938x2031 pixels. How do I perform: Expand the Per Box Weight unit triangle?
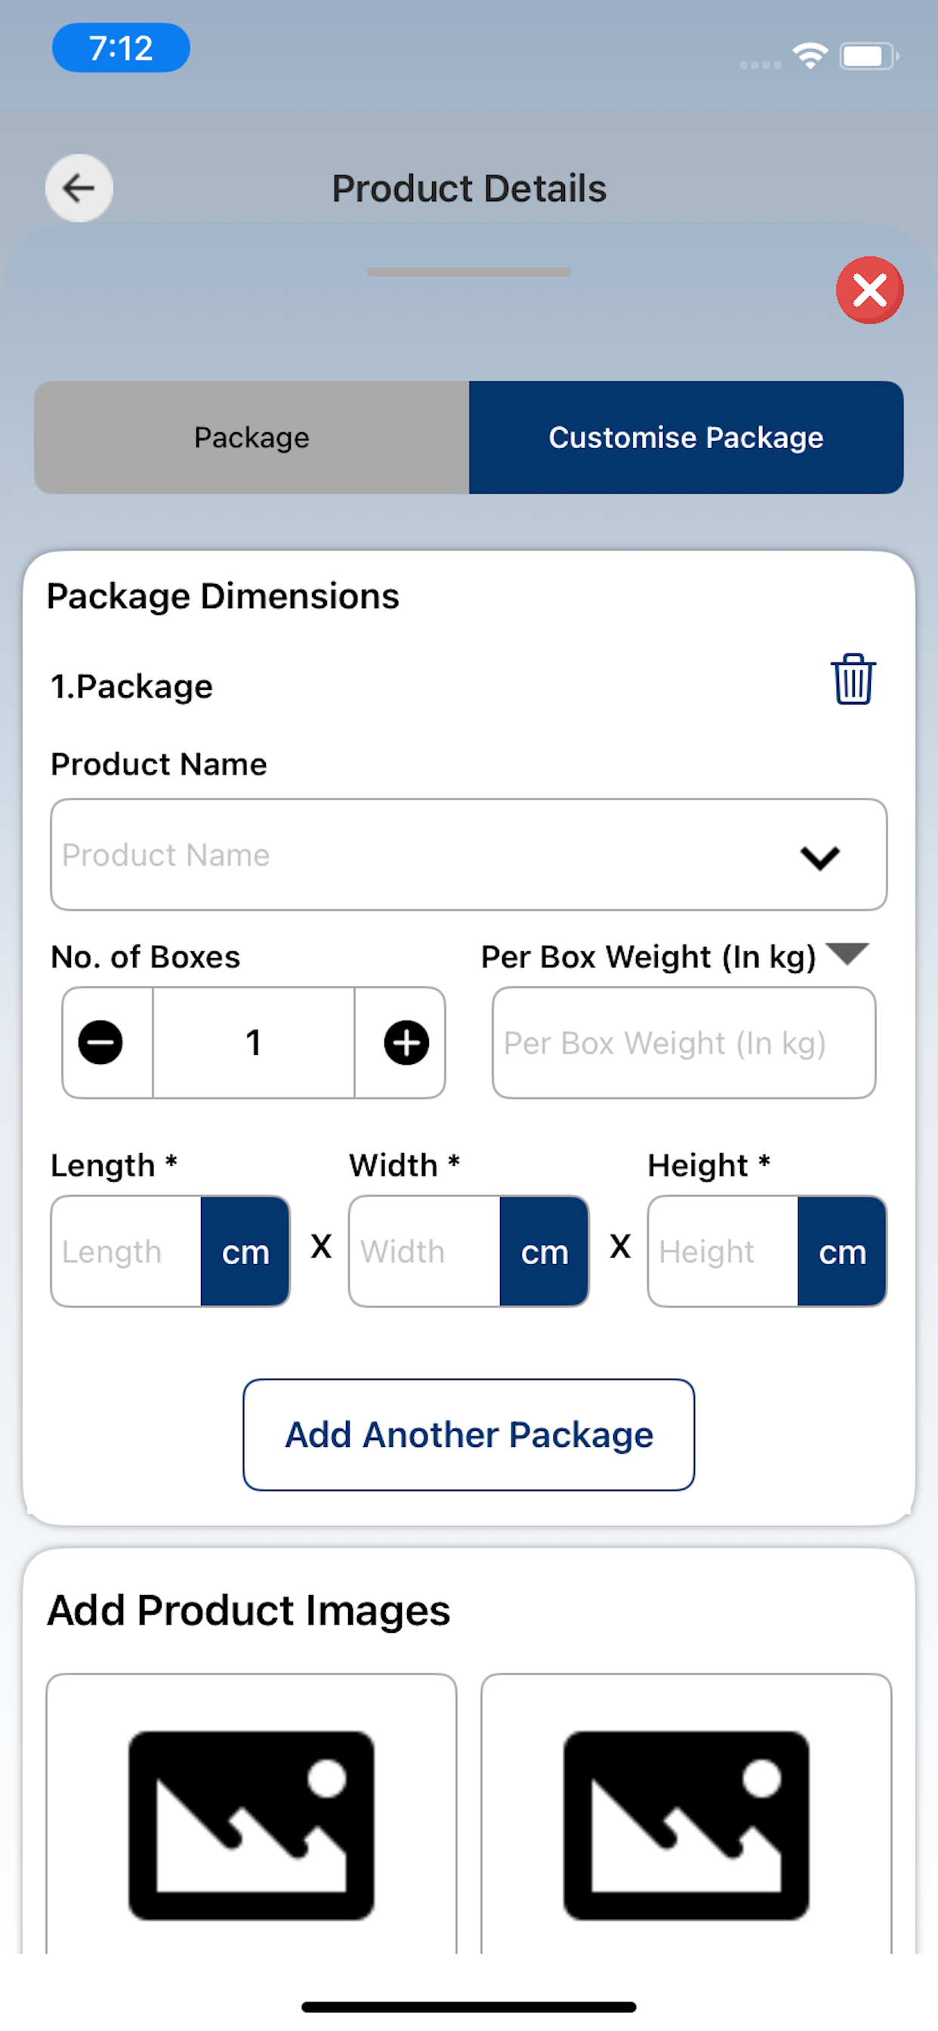[x=847, y=954]
